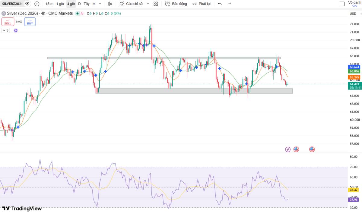This screenshot has height=214, width=362.
Task: Click the TradingView logo
Action: (x=22, y=208)
